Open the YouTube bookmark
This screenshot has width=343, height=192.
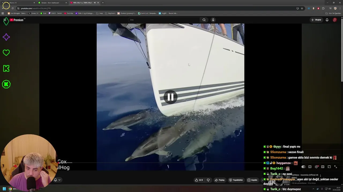pos(69,13)
